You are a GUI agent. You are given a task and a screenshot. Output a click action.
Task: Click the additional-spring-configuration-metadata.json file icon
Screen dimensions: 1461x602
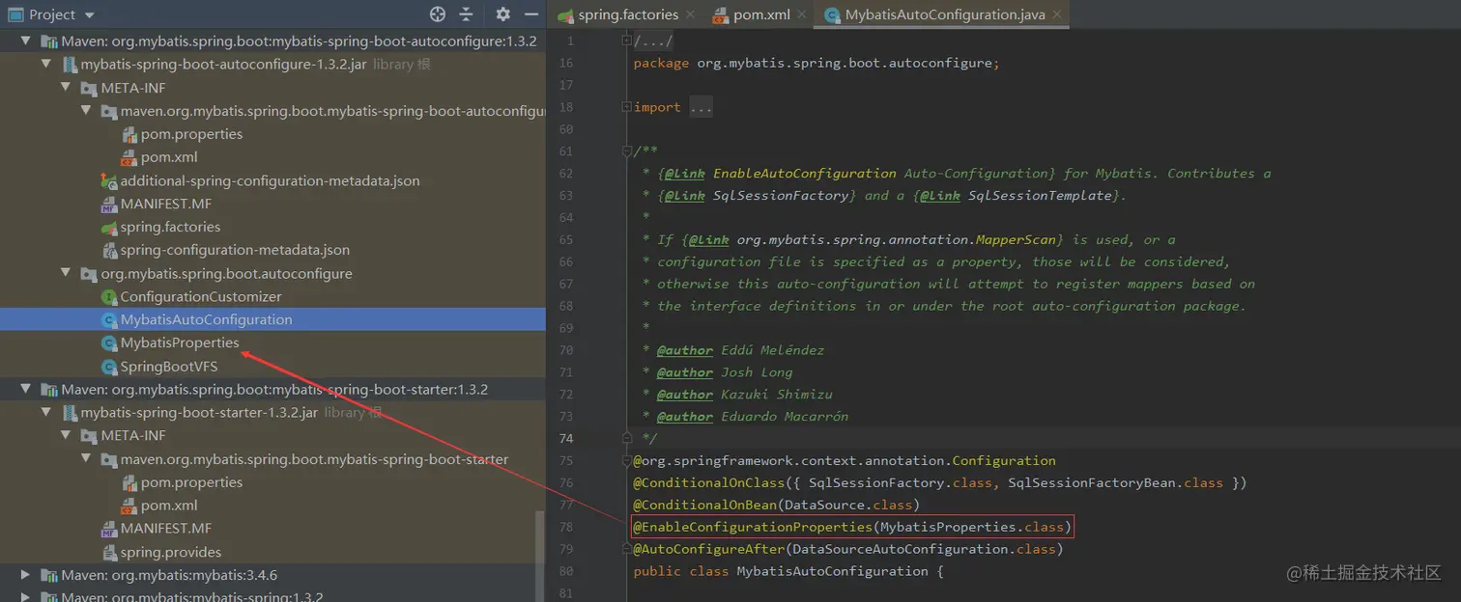click(109, 180)
